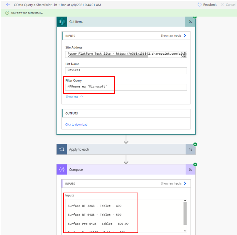Image resolution: width=237 pixels, height=235 pixels.
Task: Click the Compose curly-braces icon
Action: tap(62, 170)
